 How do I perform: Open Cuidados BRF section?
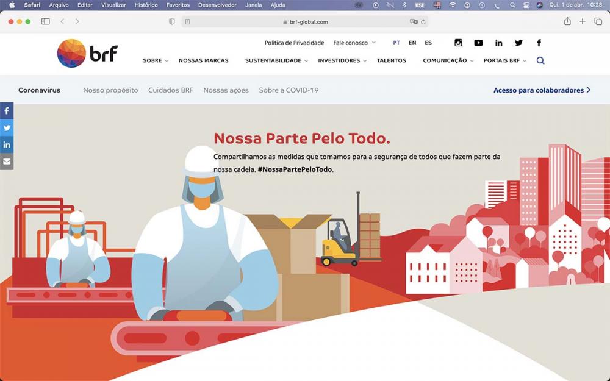click(170, 90)
